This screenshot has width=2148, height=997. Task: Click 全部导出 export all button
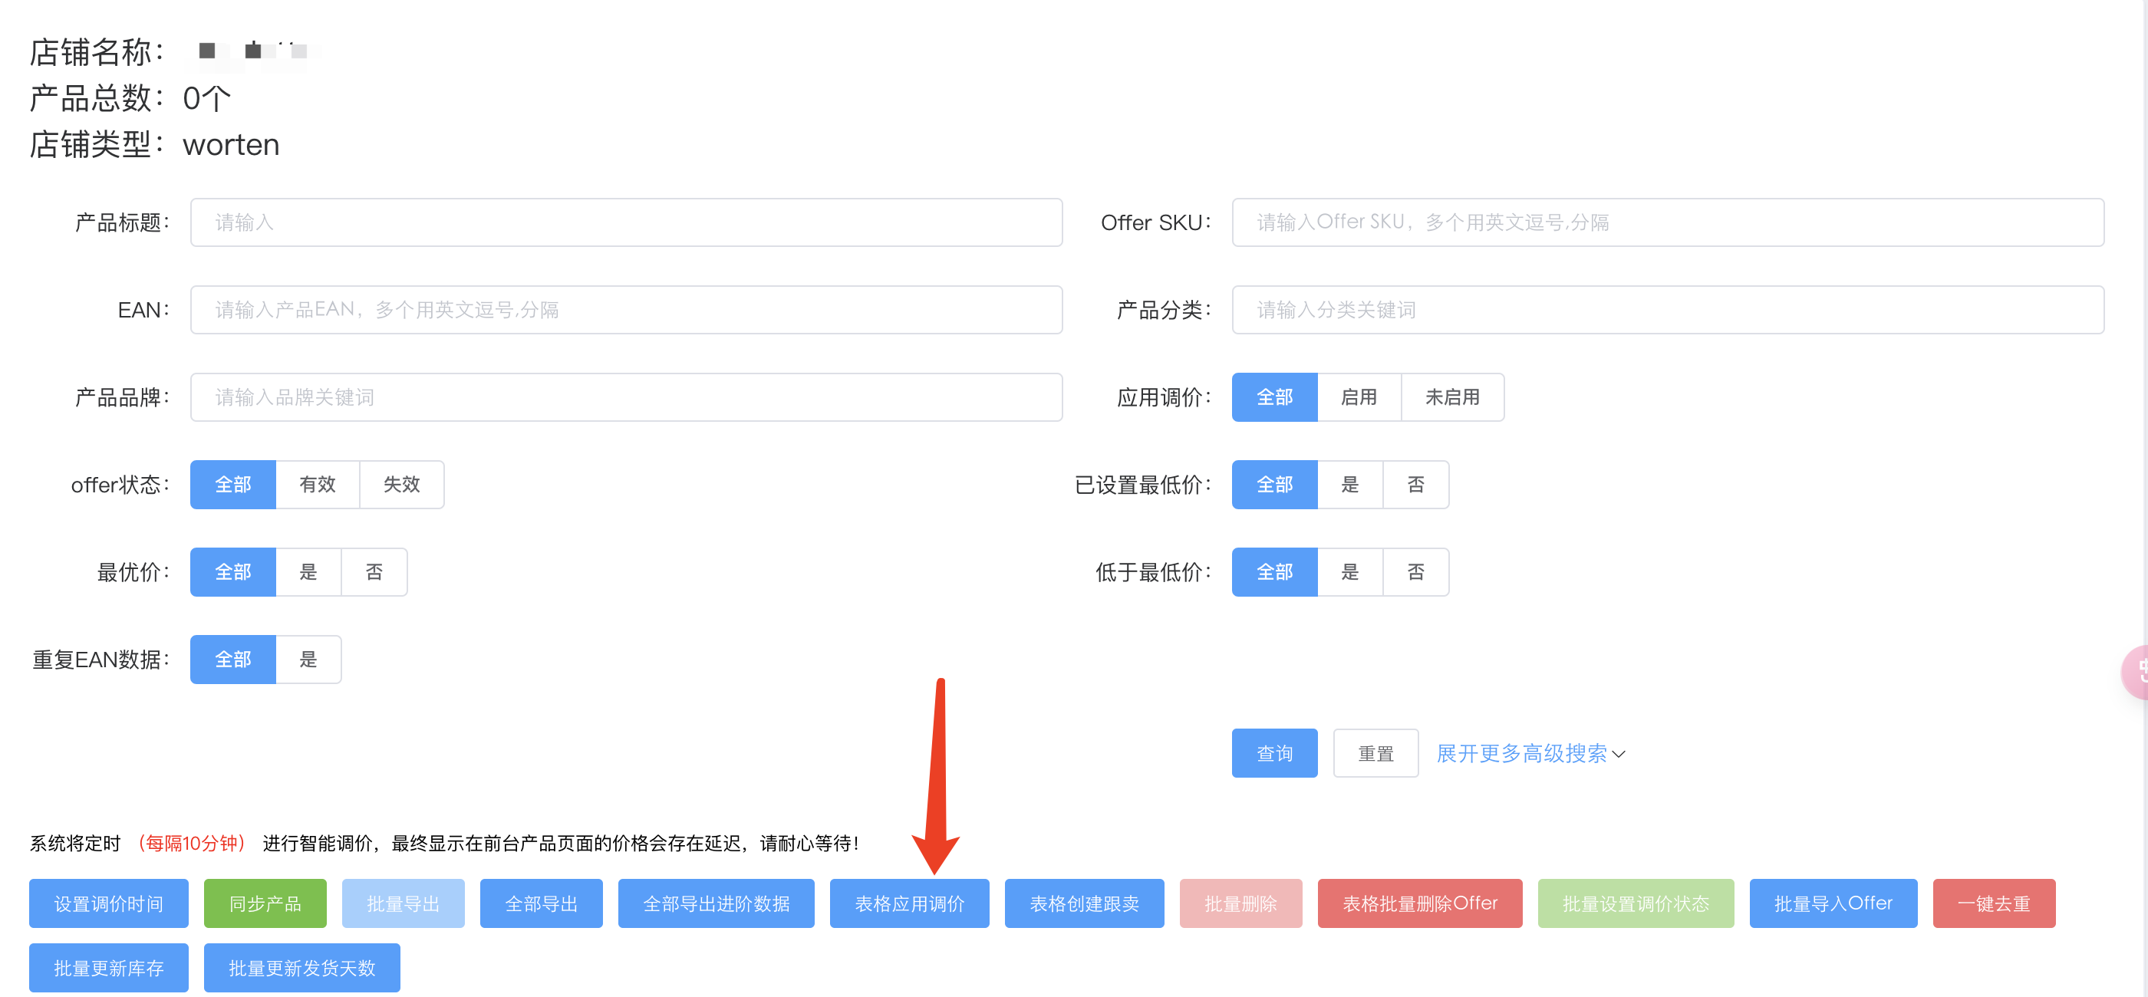(x=540, y=903)
